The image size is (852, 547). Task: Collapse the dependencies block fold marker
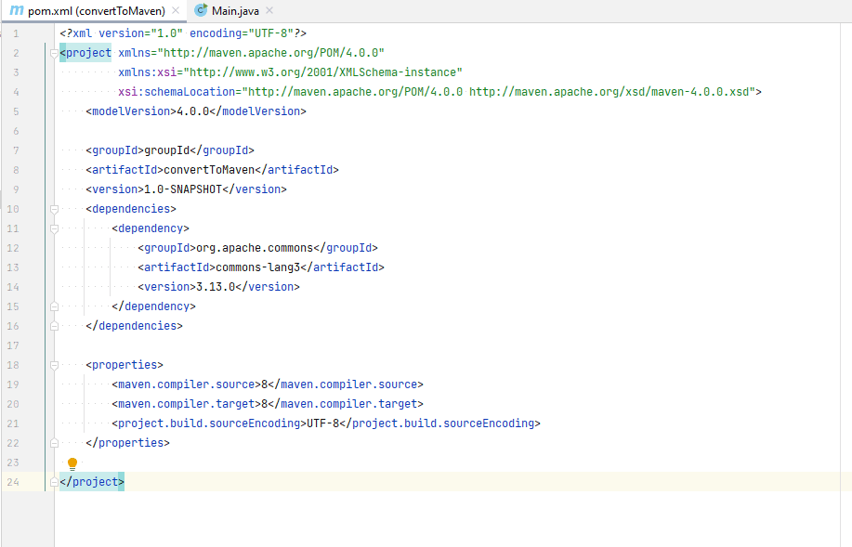tap(54, 209)
